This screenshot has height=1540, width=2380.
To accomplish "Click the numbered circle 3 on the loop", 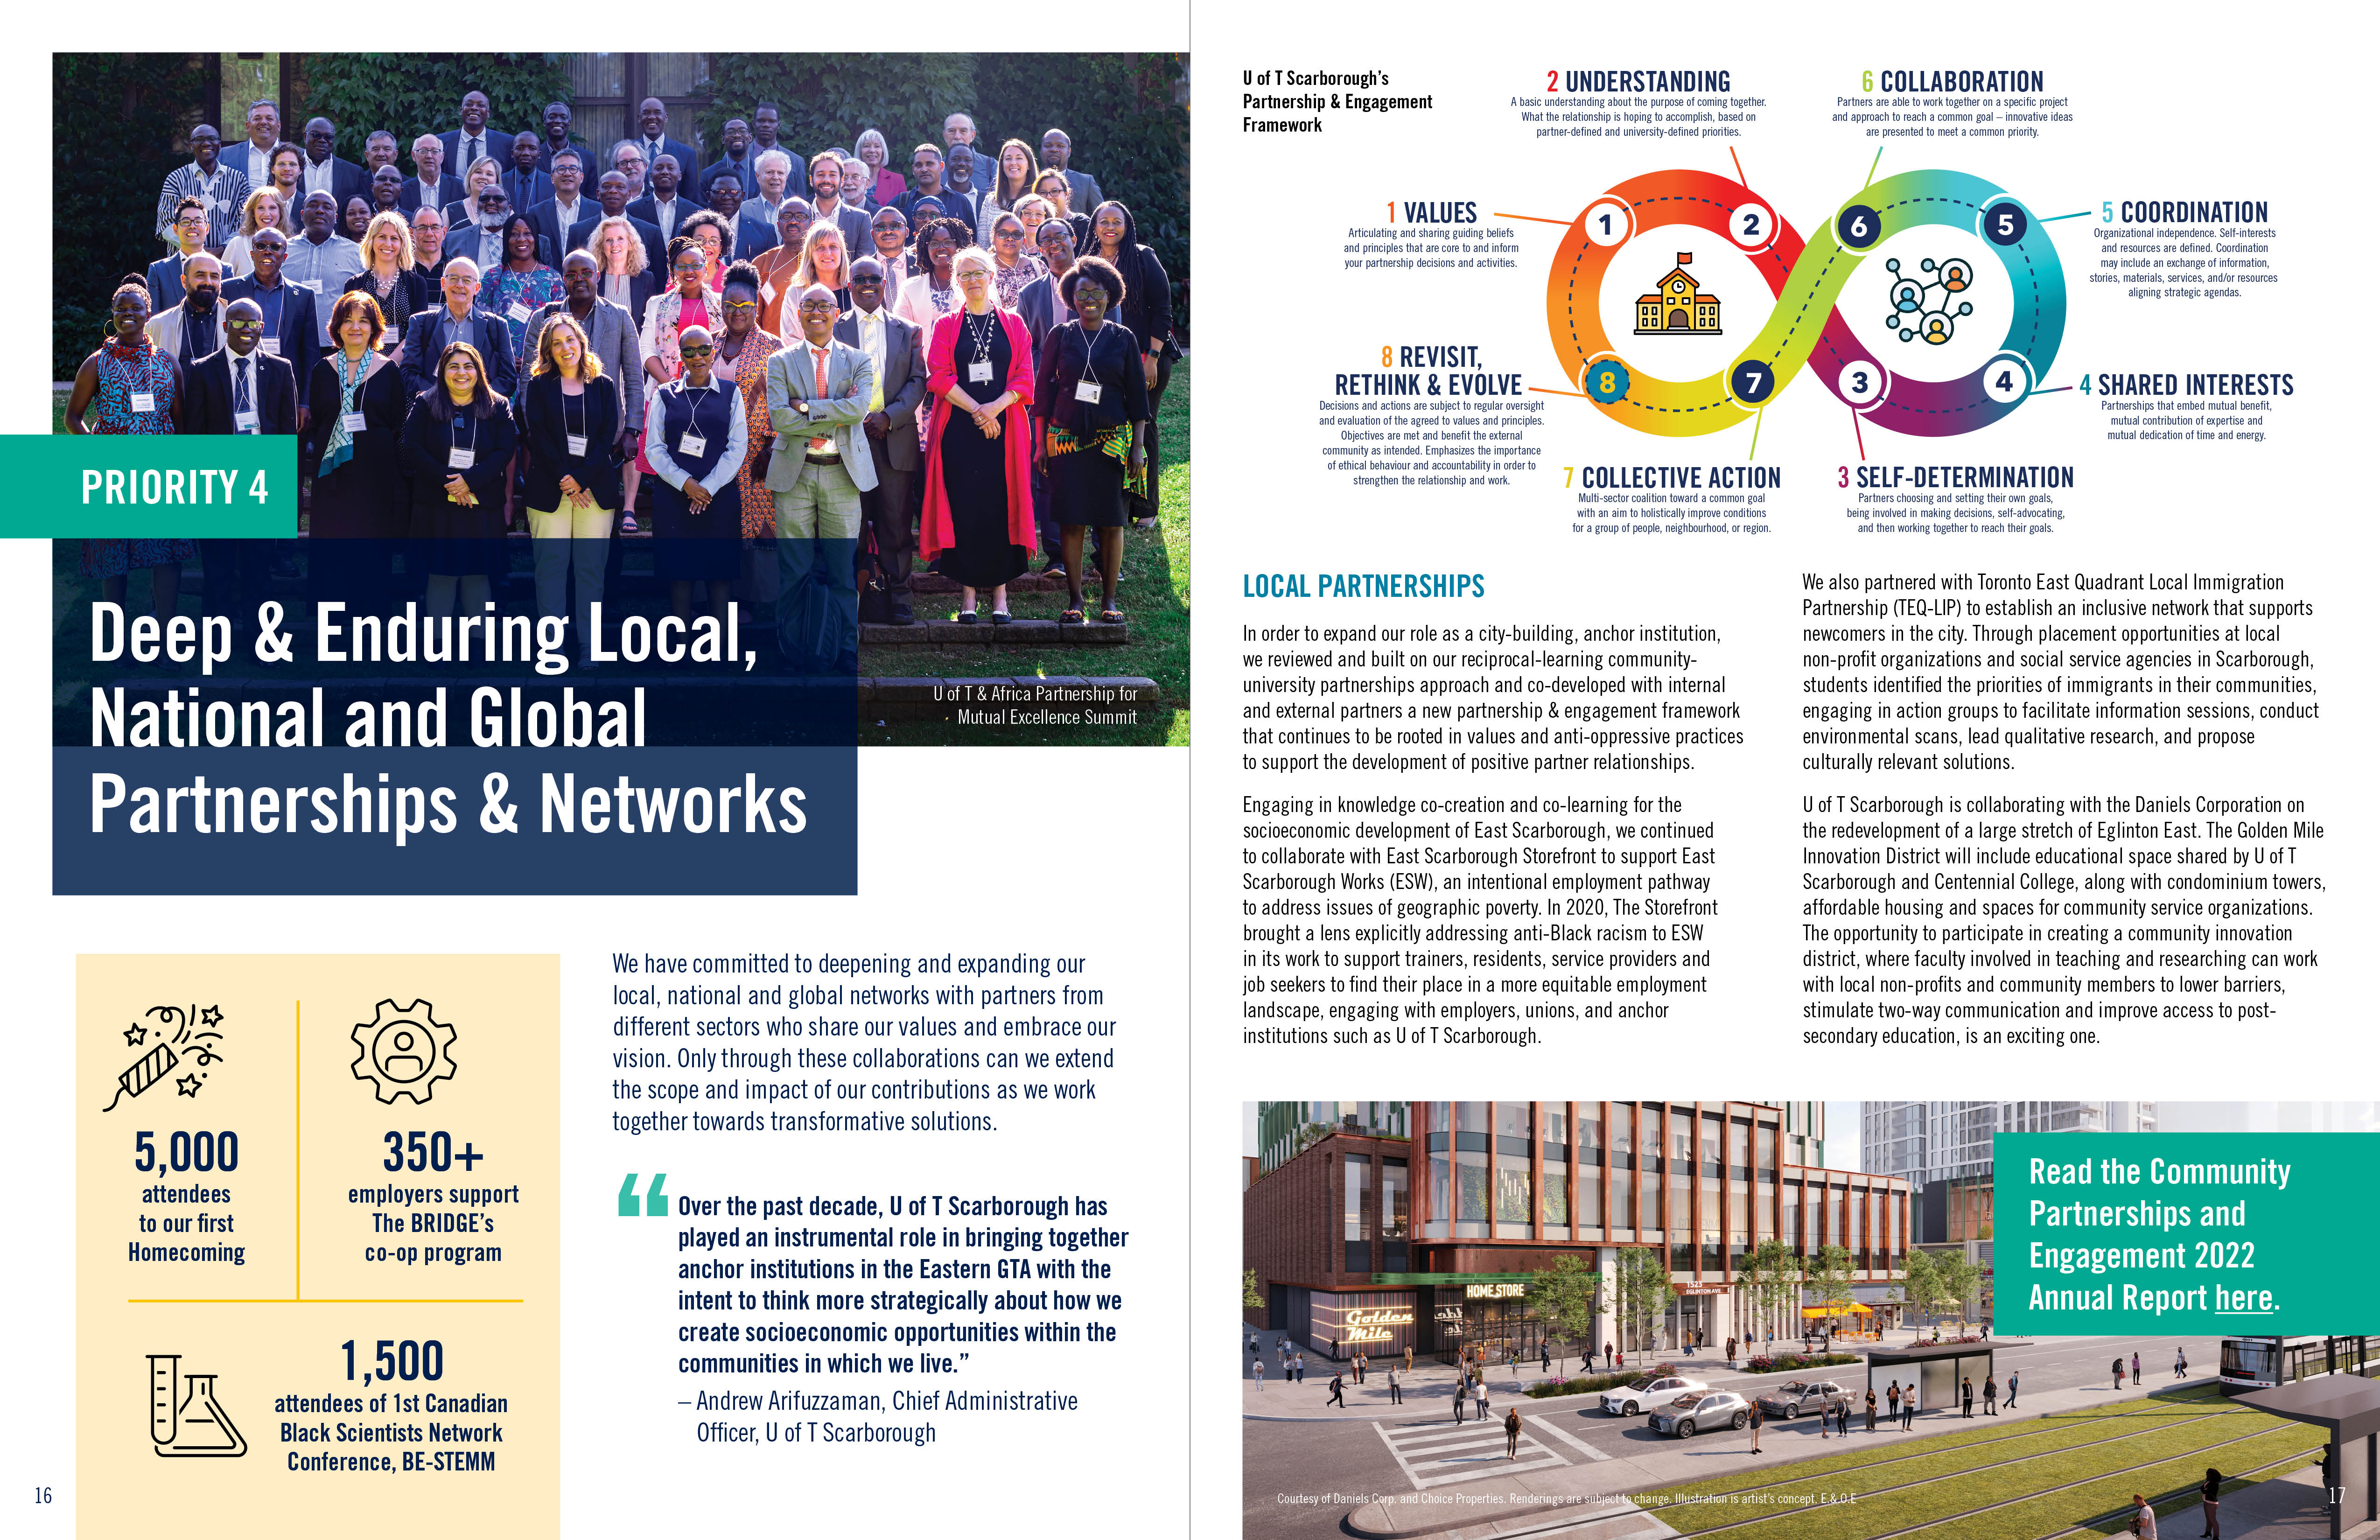I will coord(1859,383).
